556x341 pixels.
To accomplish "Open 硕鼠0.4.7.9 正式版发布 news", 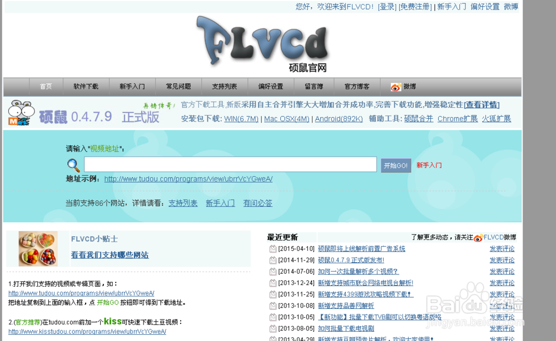I will click(351, 260).
